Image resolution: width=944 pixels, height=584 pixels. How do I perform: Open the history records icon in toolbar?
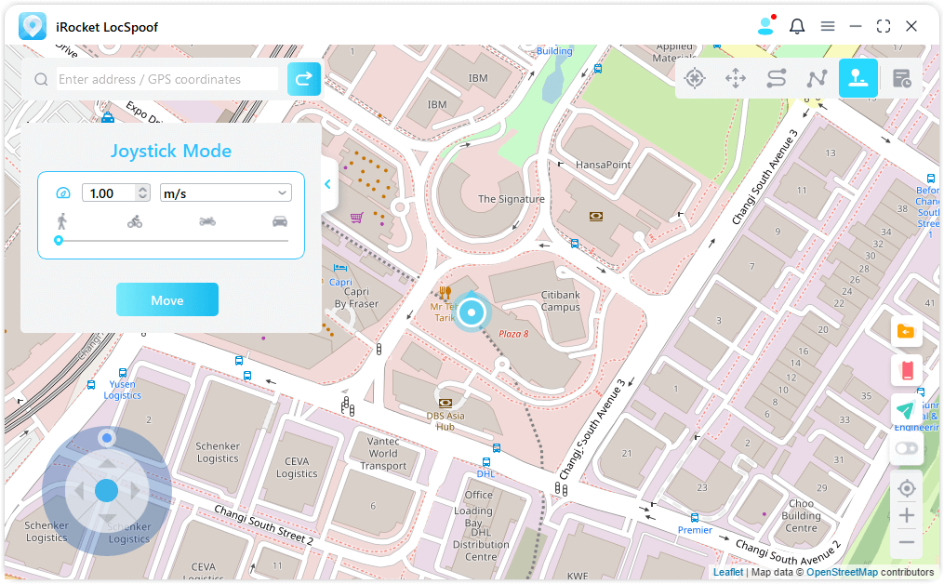point(902,78)
